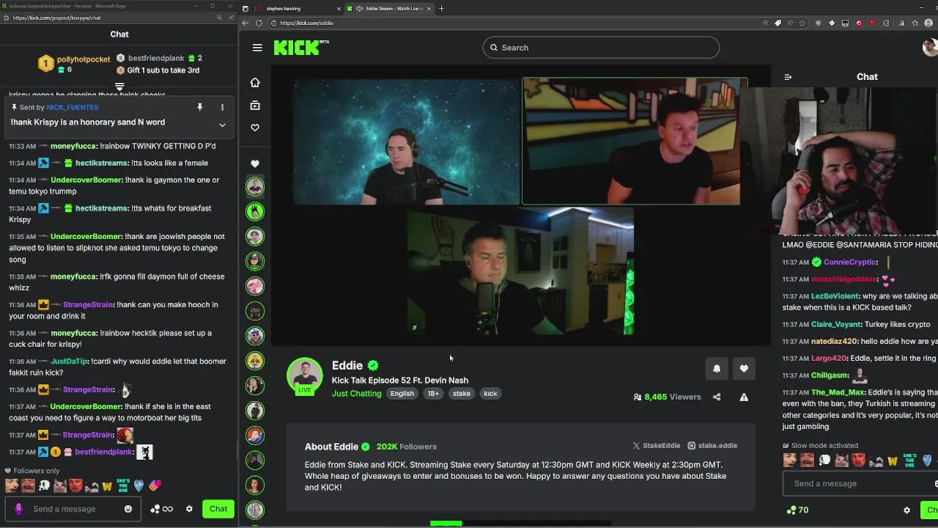
Task: Focus the Kick search field
Action: (x=601, y=48)
